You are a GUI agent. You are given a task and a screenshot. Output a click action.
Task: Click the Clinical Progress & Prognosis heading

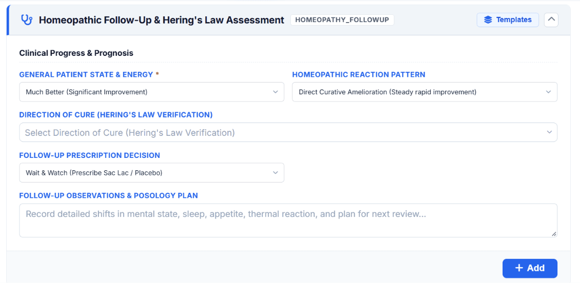click(x=76, y=53)
